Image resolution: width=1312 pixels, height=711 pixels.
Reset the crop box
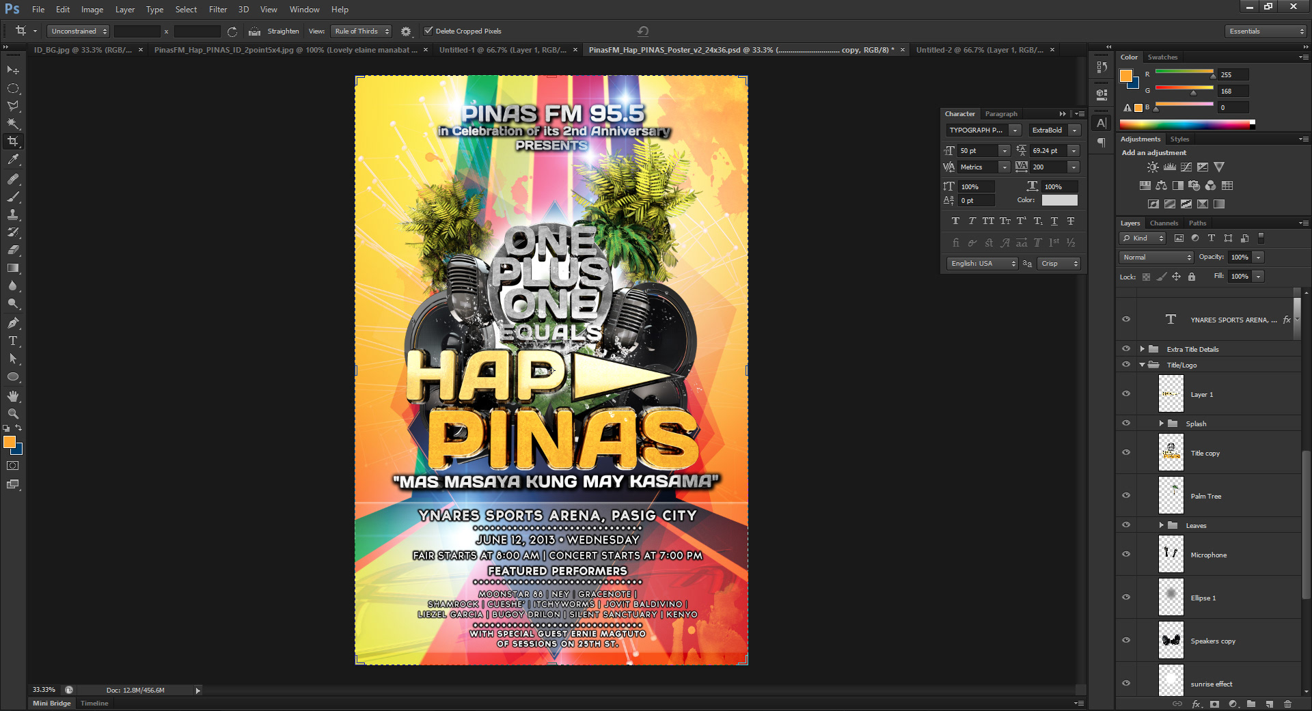642,31
